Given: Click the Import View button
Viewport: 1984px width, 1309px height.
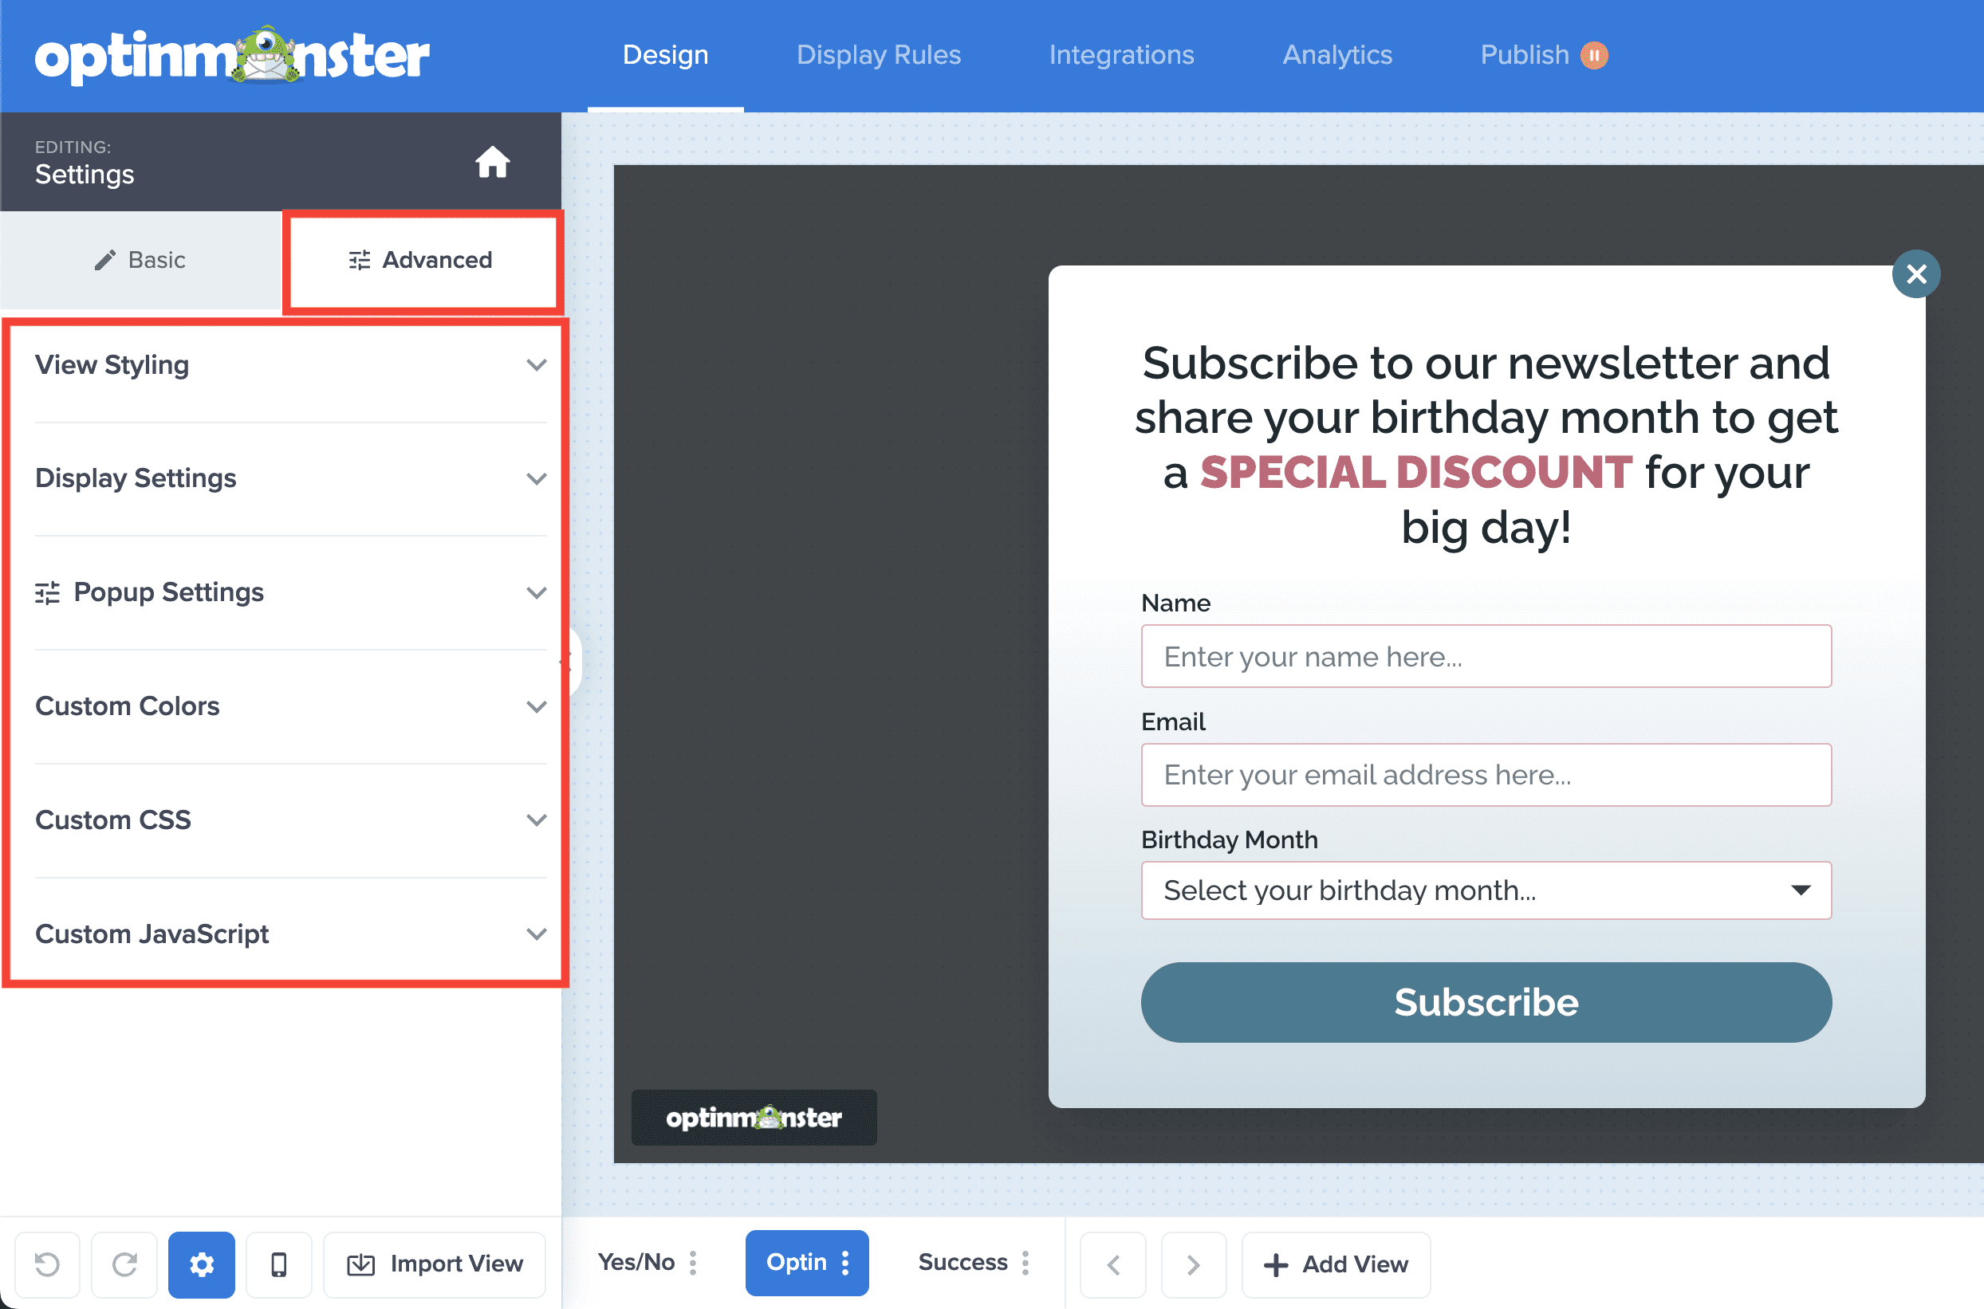Looking at the screenshot, I should point(435,1264).
